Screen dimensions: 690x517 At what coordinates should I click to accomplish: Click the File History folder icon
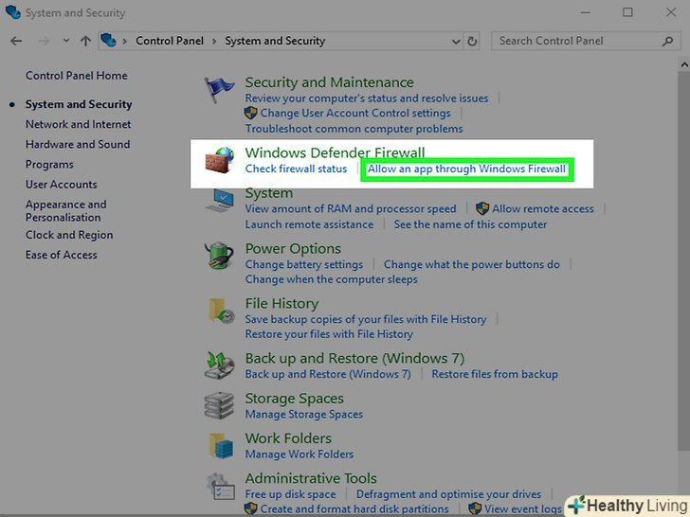(x=221, y=311)
